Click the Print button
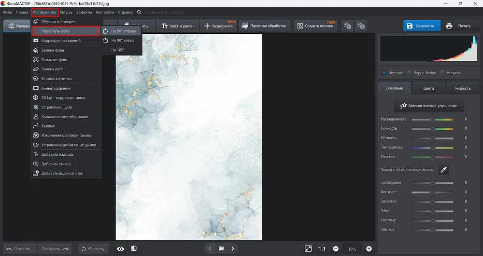 click(x=458, y=26)
